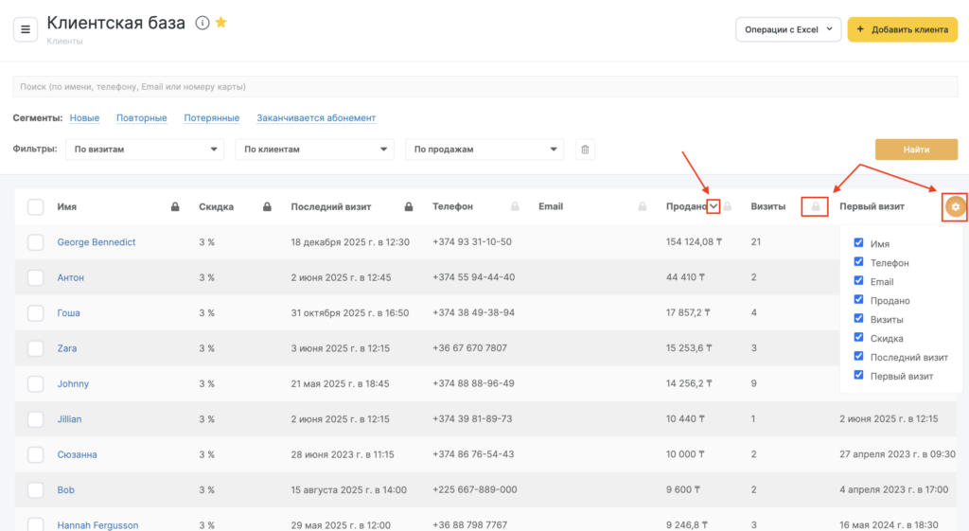Image resolution: width=969 pixels, height=531 pixels.
Task: Click the client search input field
Action: click(x=484, y=87)
